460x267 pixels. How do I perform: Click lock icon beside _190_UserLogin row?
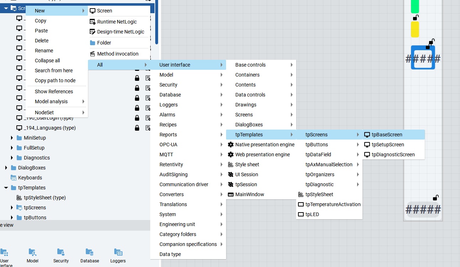(137, 118)
